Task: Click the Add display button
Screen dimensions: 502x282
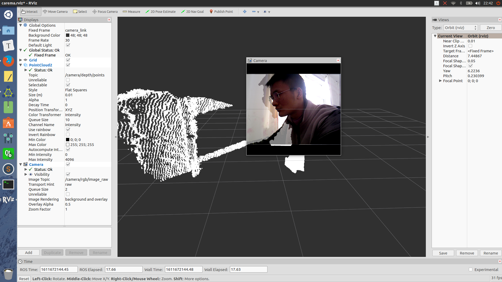Action: (29, 252)
